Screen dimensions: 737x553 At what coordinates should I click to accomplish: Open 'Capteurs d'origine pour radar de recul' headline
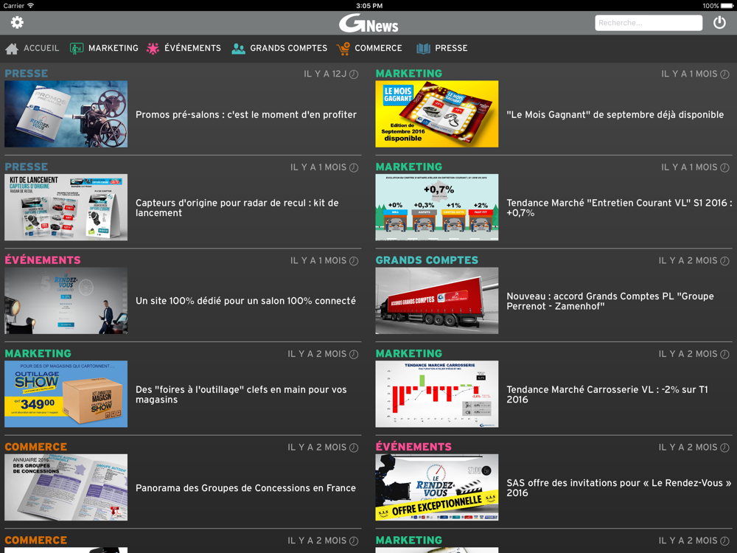point(237,208)
